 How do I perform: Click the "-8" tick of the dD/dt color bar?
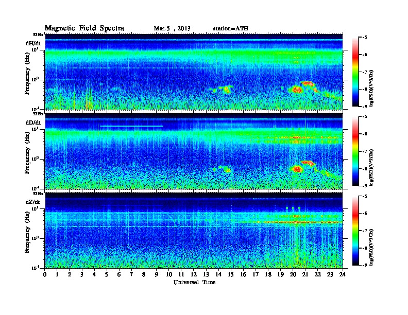click(365, 169)
